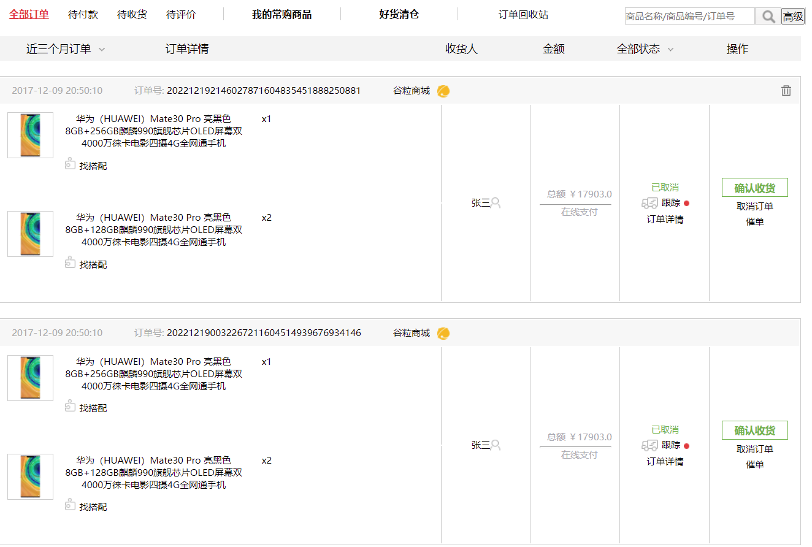Viewport: 812px width, 547px height.
Task: Click recipient name 张三 in order 934146
Action: [481, 445]
